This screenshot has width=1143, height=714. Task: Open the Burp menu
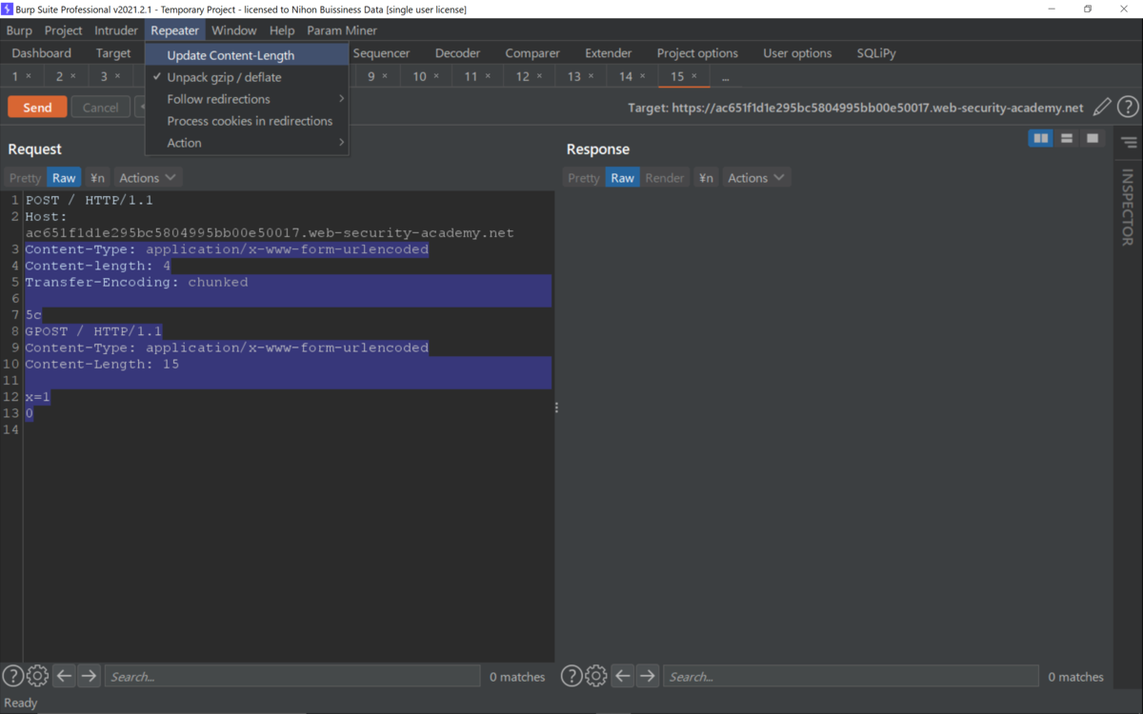19,30
